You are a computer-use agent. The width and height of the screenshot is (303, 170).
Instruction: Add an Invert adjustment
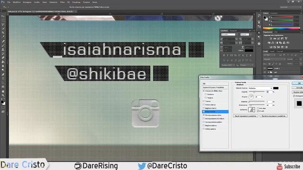[271, 47]
